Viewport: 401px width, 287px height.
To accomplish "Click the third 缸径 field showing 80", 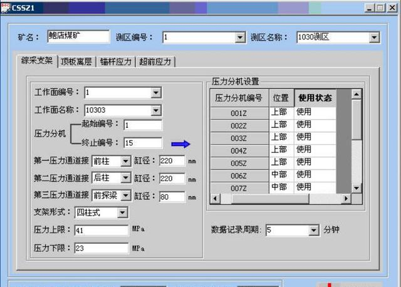I will click(x=172, y=197).
